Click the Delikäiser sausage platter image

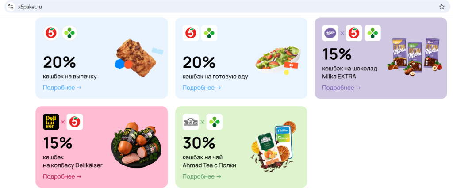135,147
